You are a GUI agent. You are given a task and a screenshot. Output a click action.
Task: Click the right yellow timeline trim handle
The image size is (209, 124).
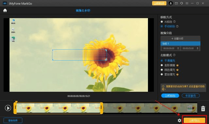pos(102,108)
